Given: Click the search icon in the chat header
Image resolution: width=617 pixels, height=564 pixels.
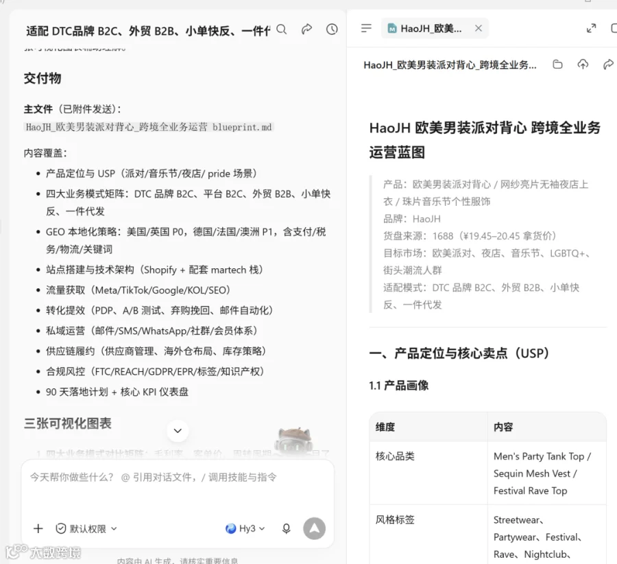Looking at the screenshot, I should point(281,30).
